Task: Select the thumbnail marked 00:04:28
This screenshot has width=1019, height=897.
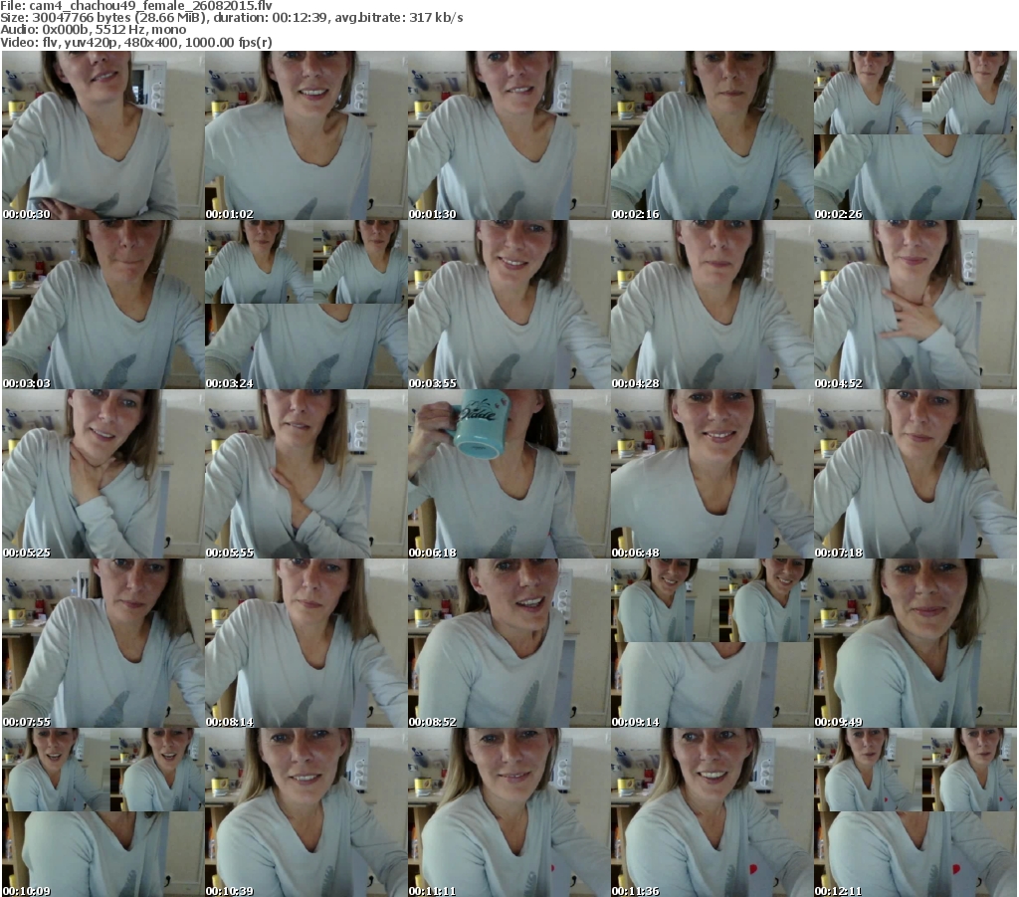Action: tap(712, 305)
